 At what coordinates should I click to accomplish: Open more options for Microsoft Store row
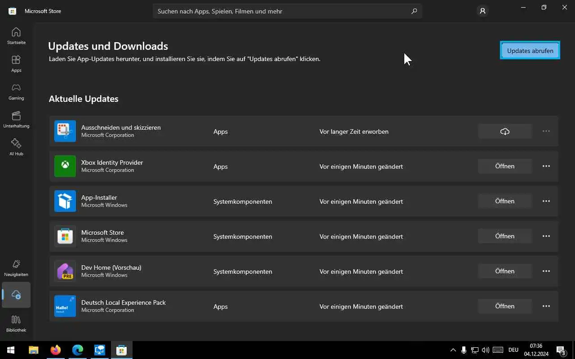click(x=546, y=236)
